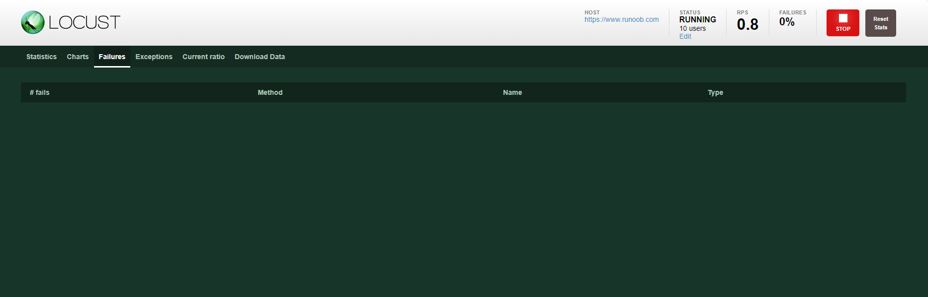The width and height of the screenshot is (928, 297).
Task: Select the Failures tab
Action: tap(112, 57)
